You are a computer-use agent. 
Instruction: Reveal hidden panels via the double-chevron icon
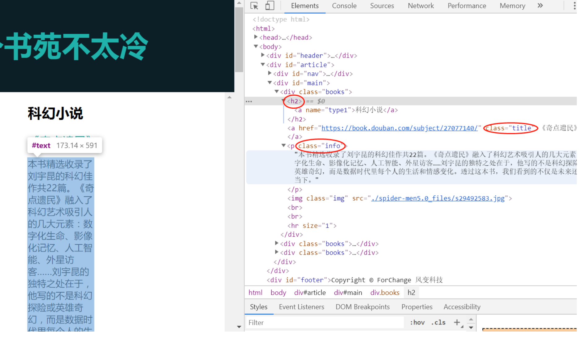(540, 6)
